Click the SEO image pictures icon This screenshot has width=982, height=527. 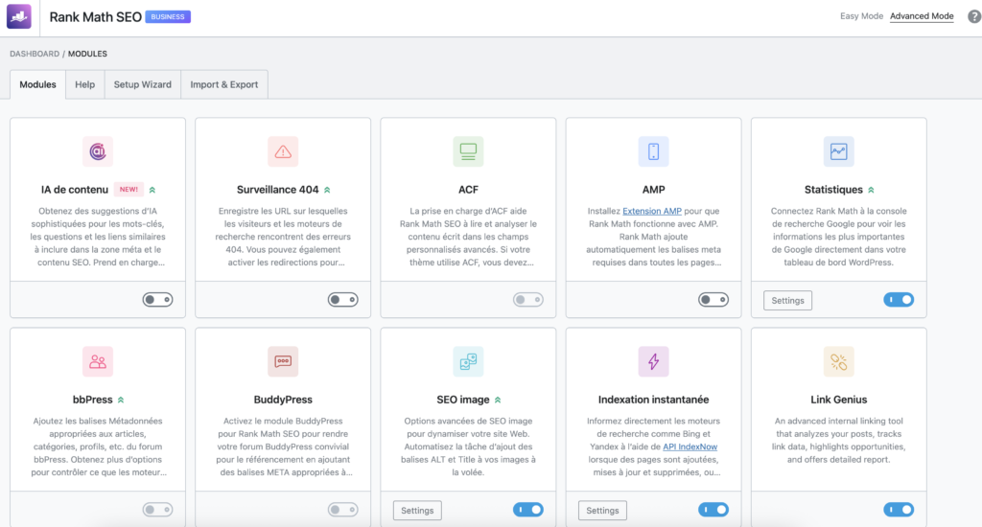coord(468,361)
